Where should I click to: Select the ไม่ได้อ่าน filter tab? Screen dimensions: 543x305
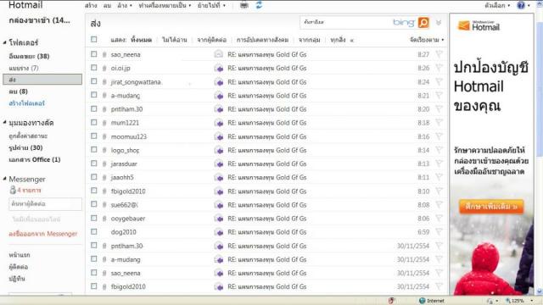[x=175, y=40]
